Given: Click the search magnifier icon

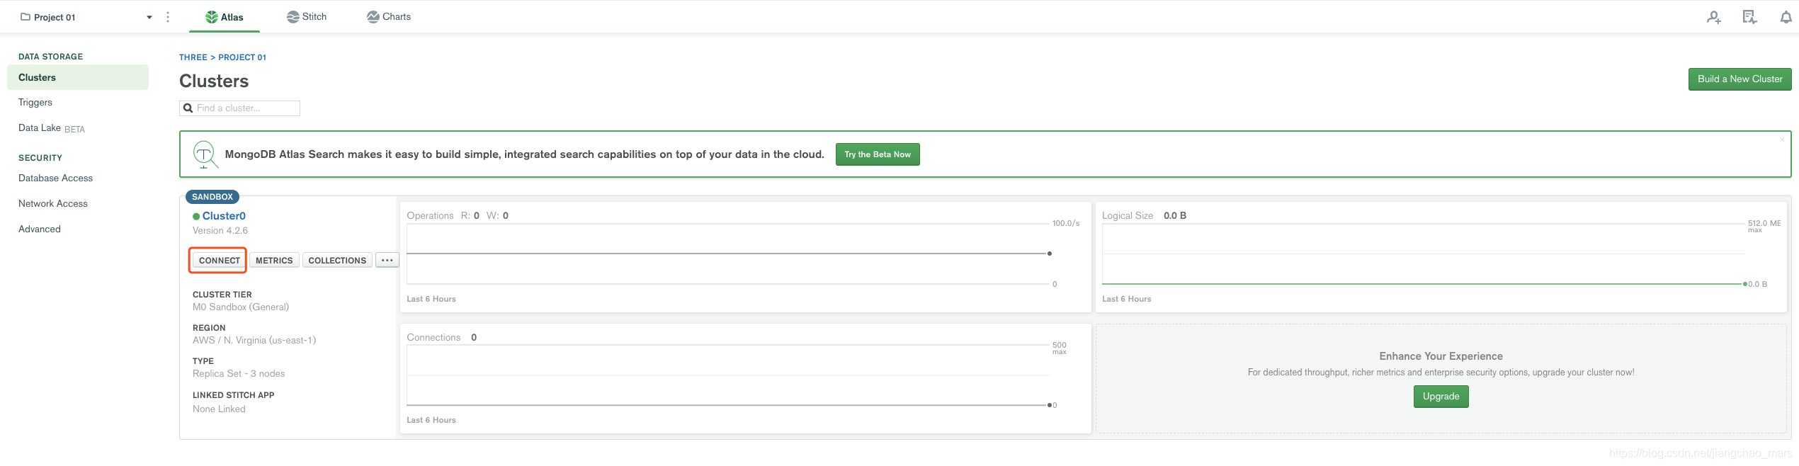Looking at the screenshot, I should tap(188, 108).
